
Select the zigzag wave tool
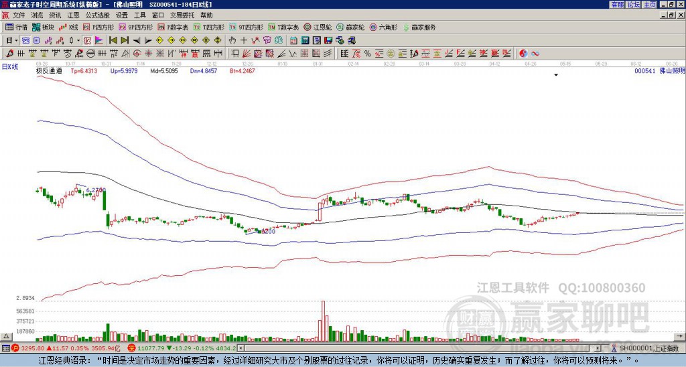coord(292,54)
